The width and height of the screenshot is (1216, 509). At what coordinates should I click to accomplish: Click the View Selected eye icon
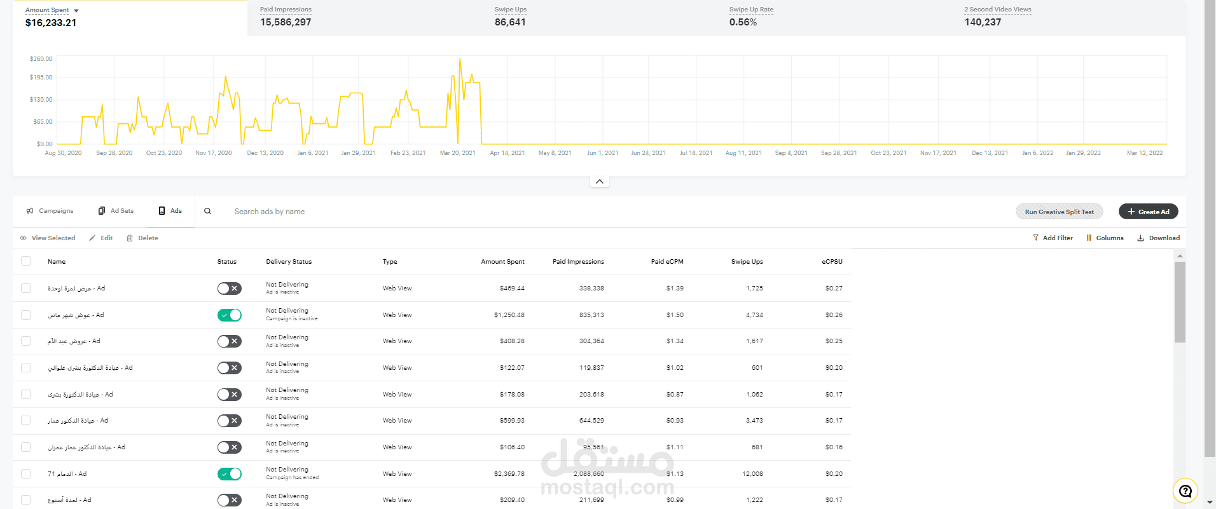point(24,238)
